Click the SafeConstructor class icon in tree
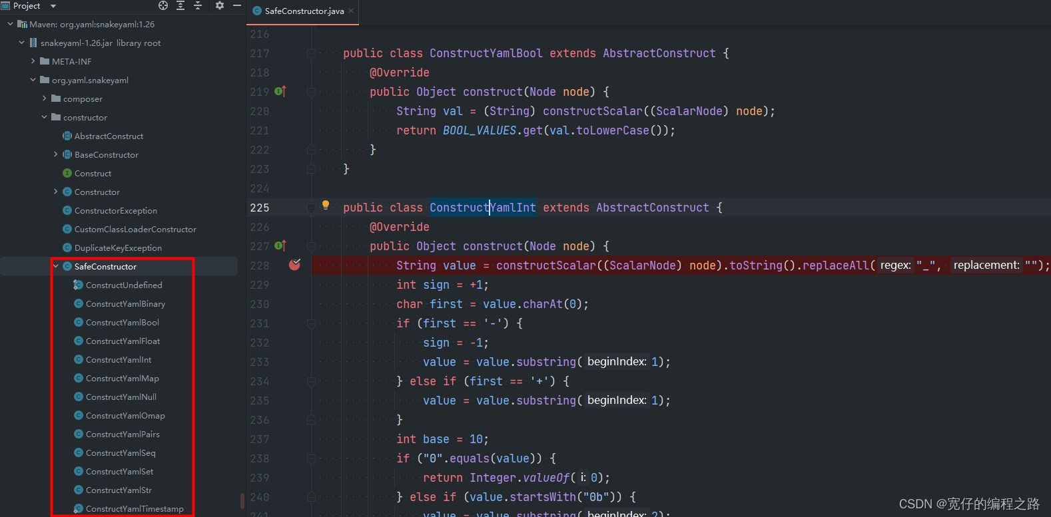1051x517 pixels. (x=67, y=266)
